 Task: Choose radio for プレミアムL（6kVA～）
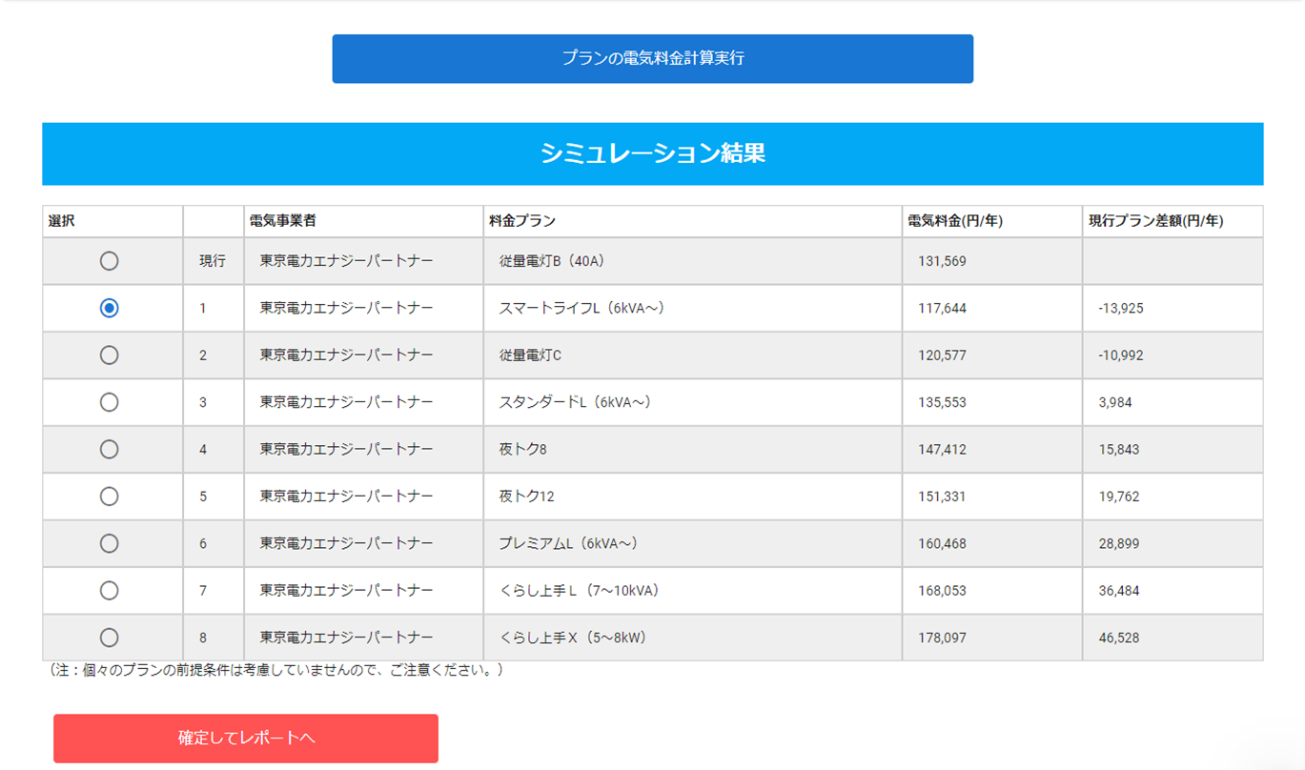coord(110,543)
